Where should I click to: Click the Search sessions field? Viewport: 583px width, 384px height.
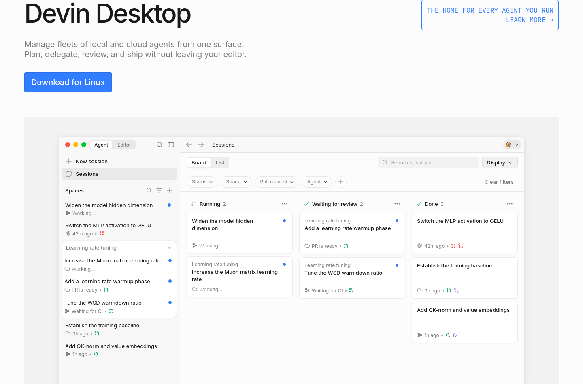(x=428, y=162)
